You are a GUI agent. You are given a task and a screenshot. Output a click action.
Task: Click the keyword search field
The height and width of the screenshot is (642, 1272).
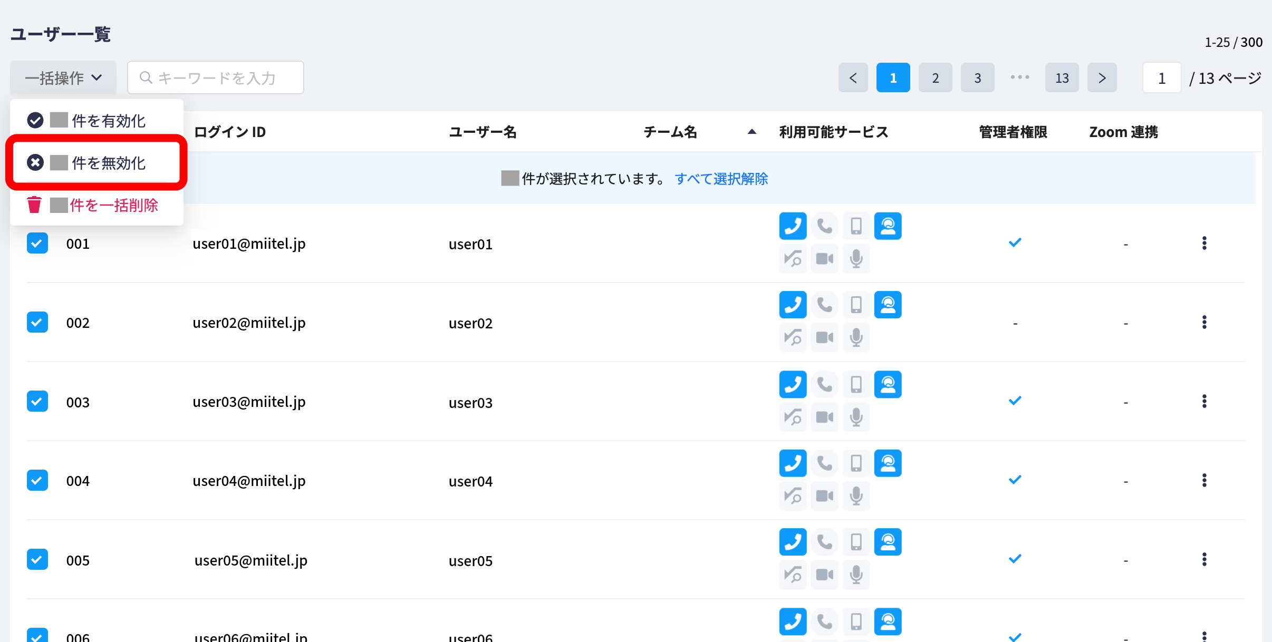[x=216, y=78]
